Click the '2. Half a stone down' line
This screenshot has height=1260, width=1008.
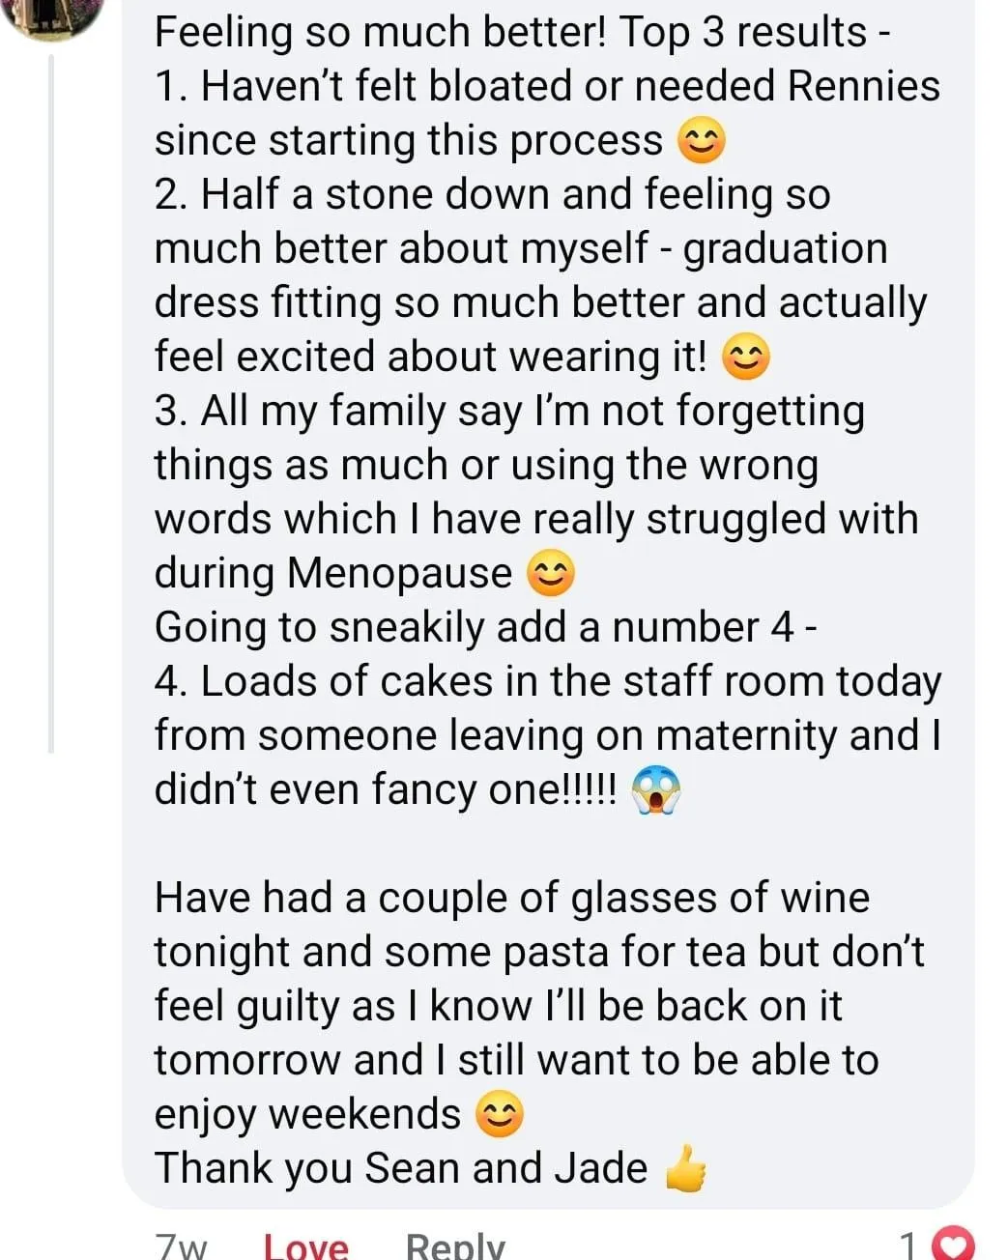pyautogui.click(x=493, y=194)
